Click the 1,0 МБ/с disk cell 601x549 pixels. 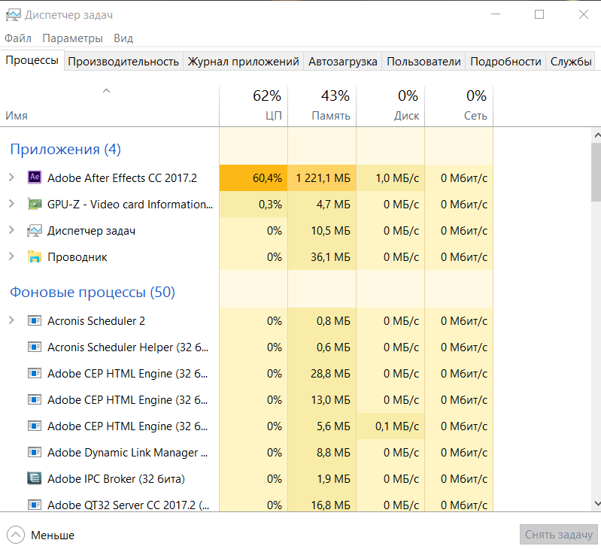tap(390, 177)
